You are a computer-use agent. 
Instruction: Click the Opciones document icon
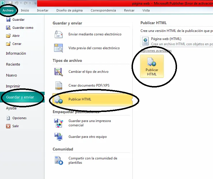pyautogui.click(x=8, y=118)
